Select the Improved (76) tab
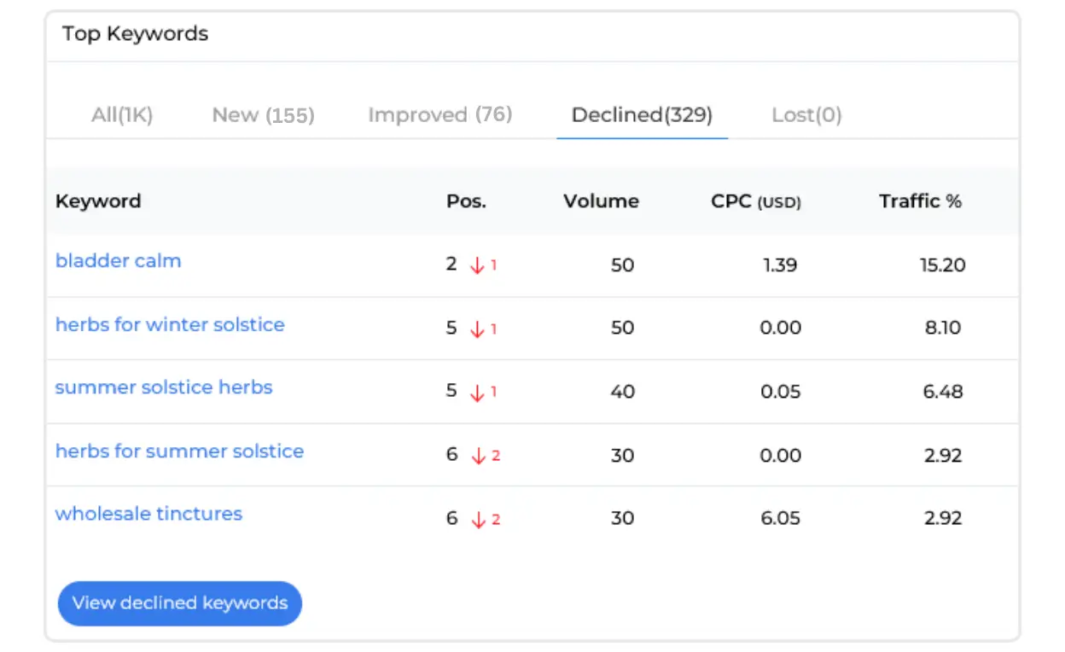This screenshot has height=652, width=1065. (x=439, y=115)
